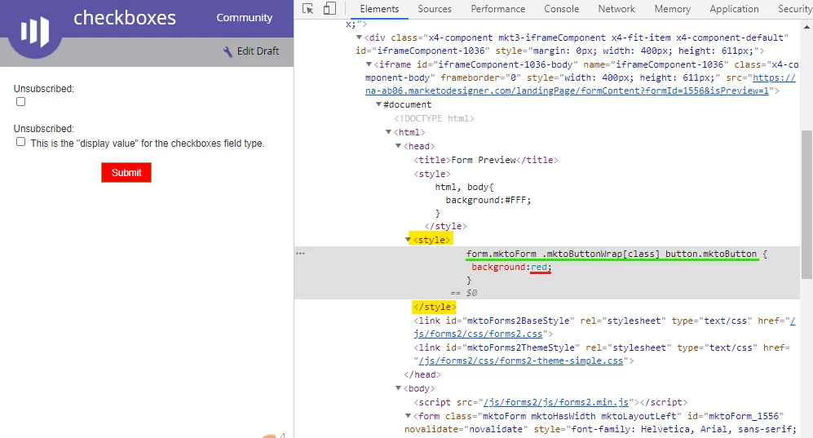Image resolution: width=813 pixels, height=438 pixels.
Task: Click the first Unsubscribed label
Action: [x=43, y=89]
